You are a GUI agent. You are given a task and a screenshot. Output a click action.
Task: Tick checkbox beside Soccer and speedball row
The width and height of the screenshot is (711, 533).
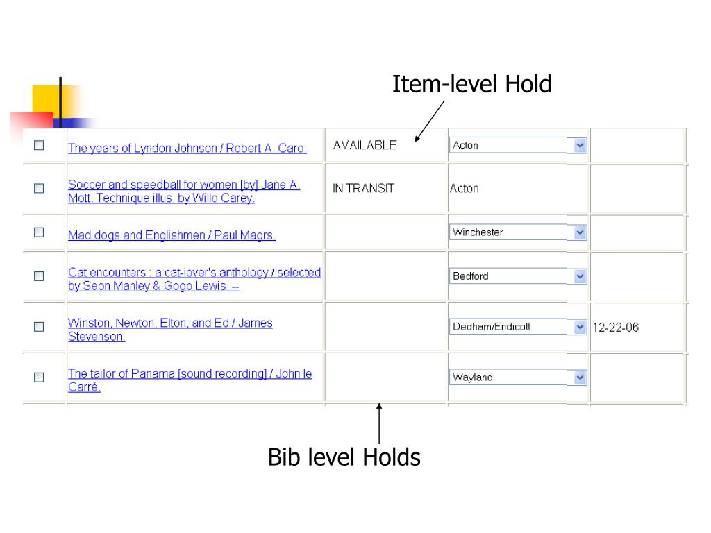39,188
